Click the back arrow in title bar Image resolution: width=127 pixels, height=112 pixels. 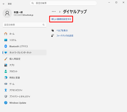4,4
